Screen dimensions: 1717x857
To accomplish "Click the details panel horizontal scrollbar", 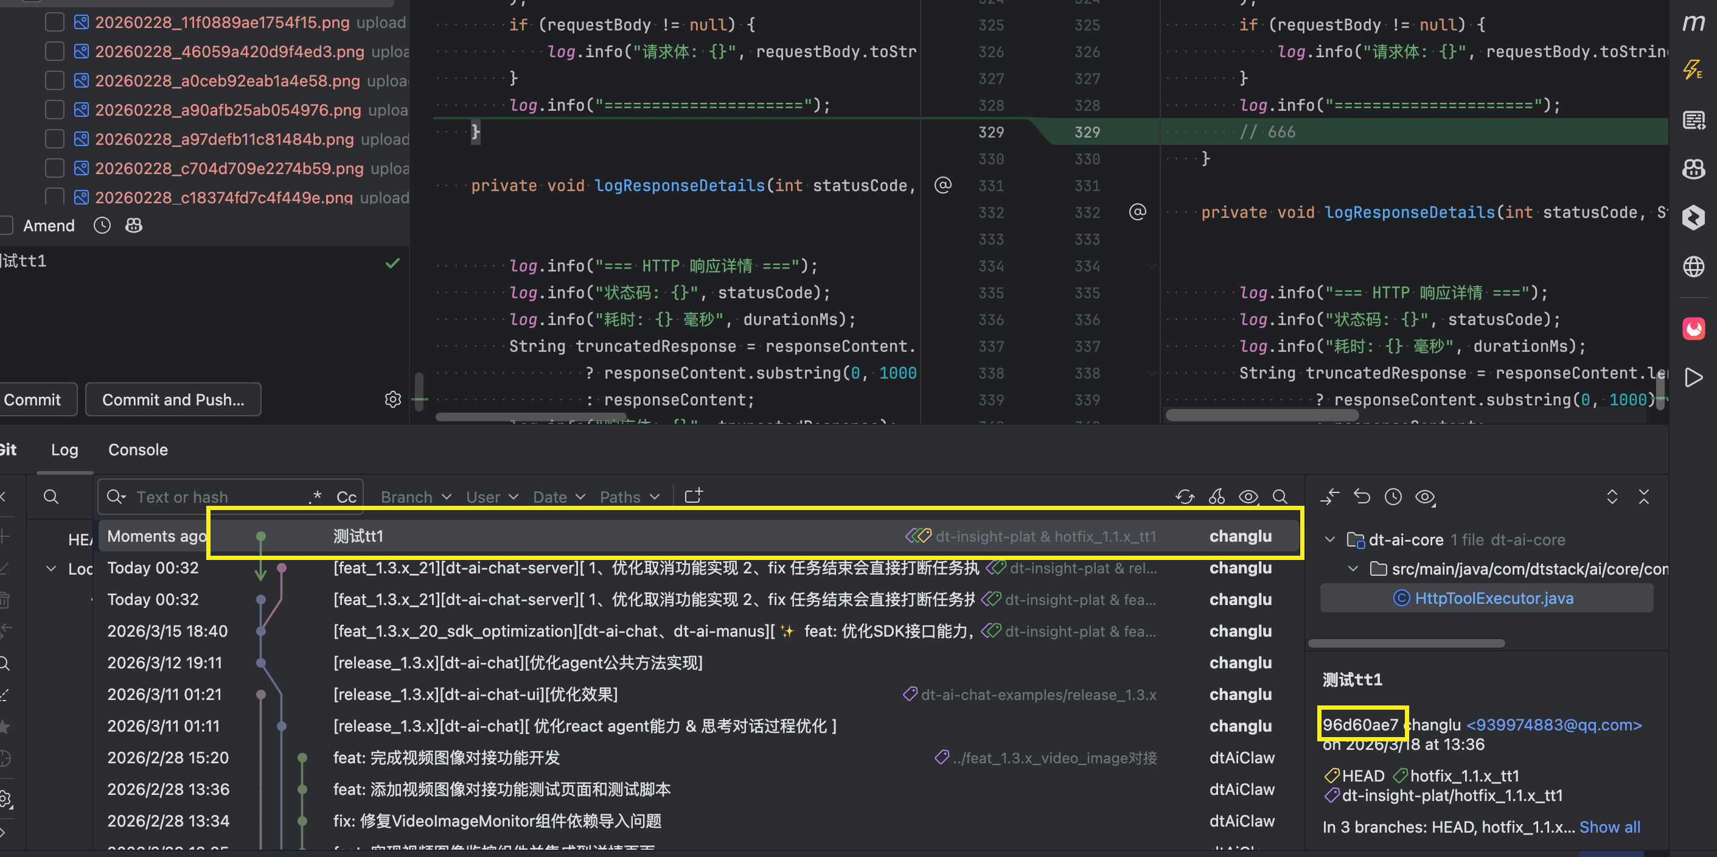I will click(1406, 643).
